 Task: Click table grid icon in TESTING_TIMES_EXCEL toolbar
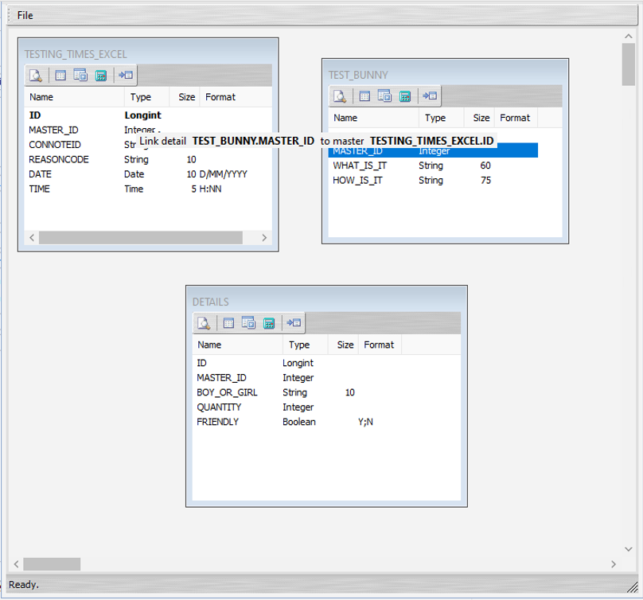click(60, 76)
